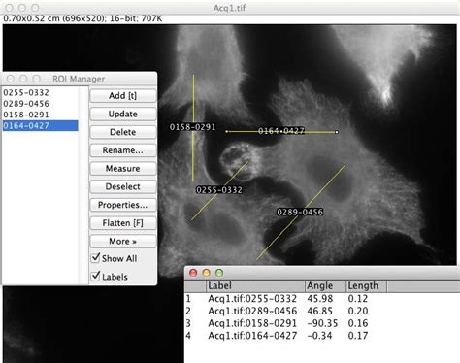Open the Rename... dialog
The width and height of the screenshot is (460, 363).
tap(123, 150)
